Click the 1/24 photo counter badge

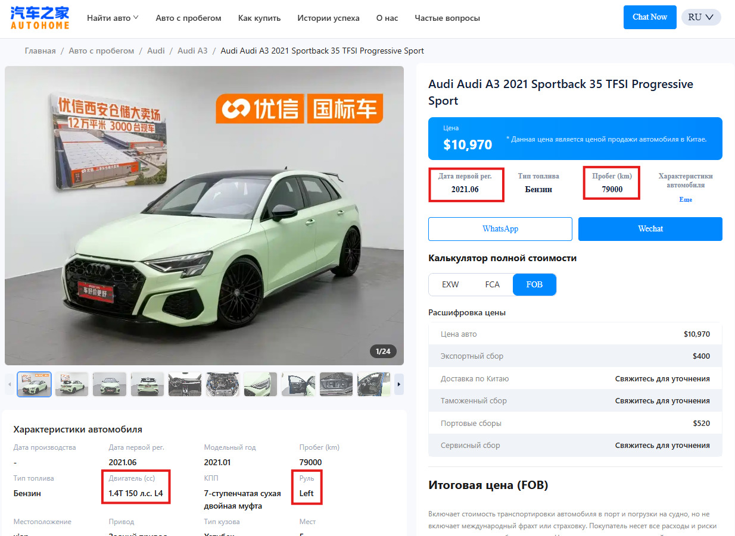[x=383, y=351]
